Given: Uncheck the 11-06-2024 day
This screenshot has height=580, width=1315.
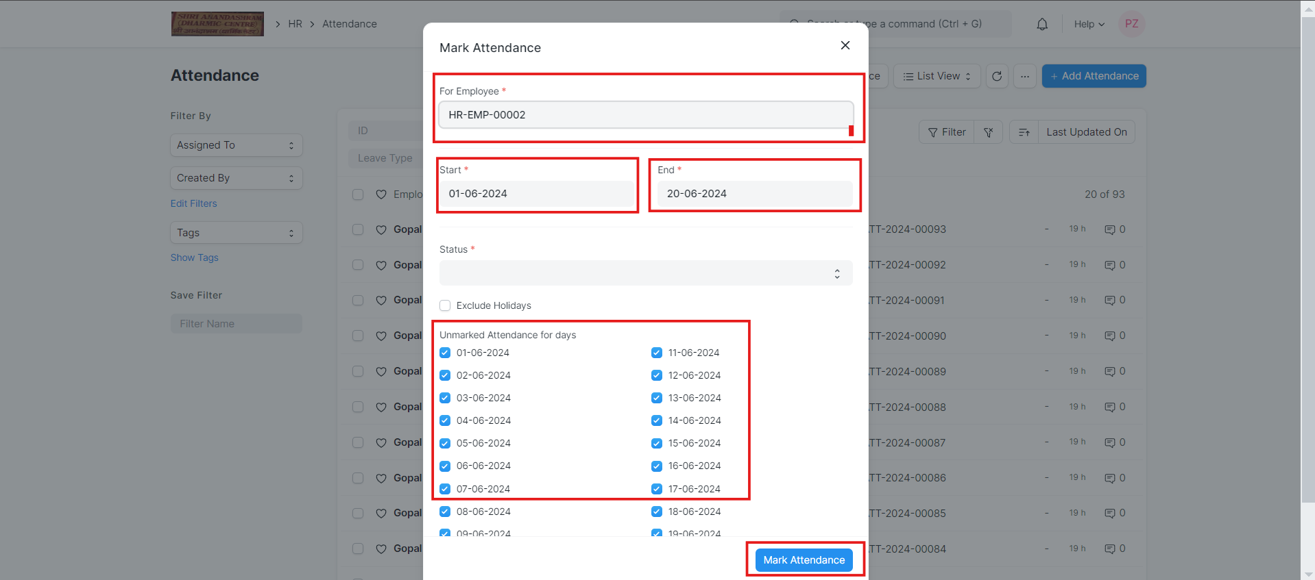Looking at the screenshot, I should pyautogui.click(x=657, y=353).
